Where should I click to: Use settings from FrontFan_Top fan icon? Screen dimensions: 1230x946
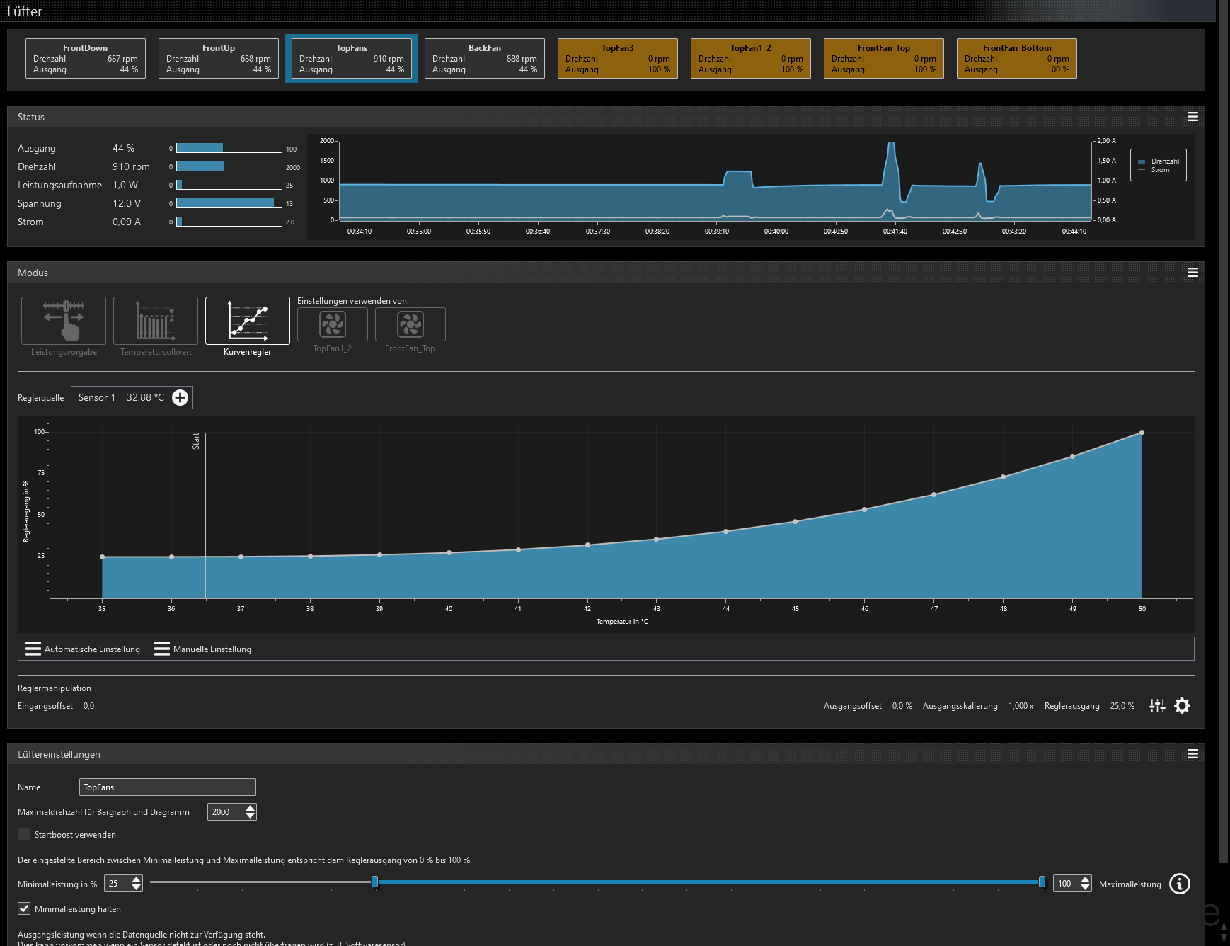coord(410,324)
